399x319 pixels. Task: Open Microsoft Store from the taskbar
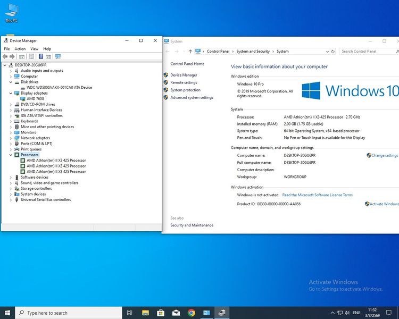pyautogui.click(x=161, y=313)
